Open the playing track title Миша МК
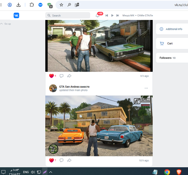 (138, 15)
